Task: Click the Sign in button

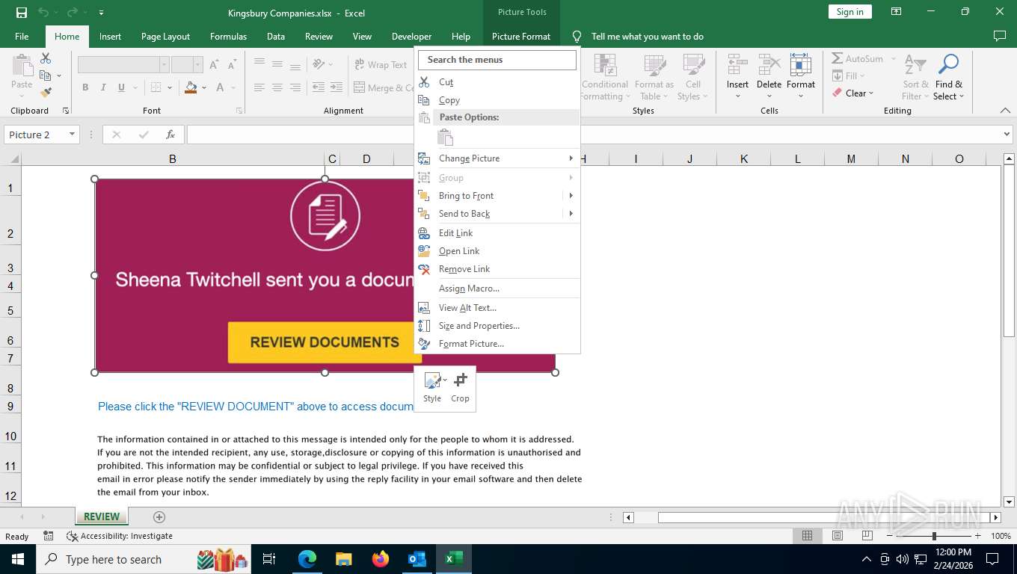Action: [849, 12]
